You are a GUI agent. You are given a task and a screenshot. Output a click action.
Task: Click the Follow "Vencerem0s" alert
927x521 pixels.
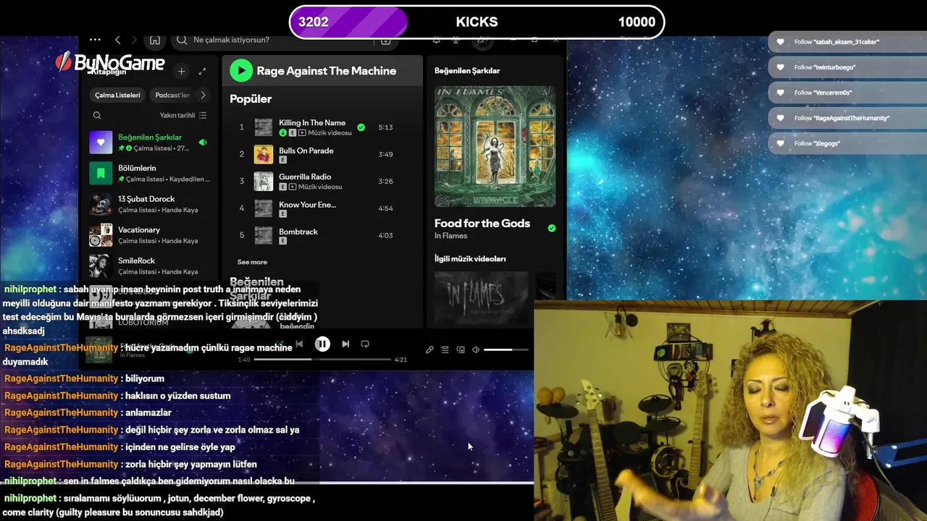point(847,93)
